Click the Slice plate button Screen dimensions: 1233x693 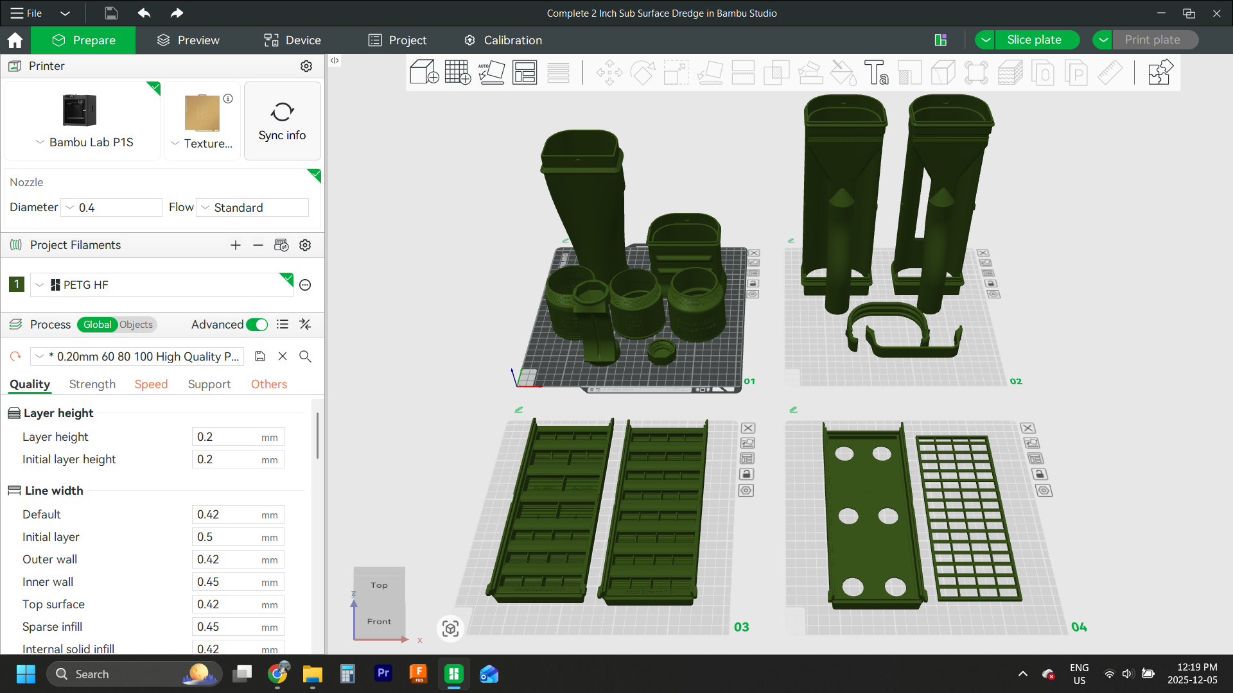click(x=1036, y=39)
